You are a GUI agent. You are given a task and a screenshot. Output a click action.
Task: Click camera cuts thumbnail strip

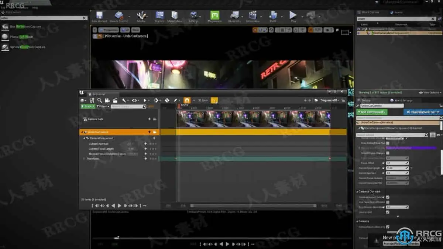tap(254, 119)
